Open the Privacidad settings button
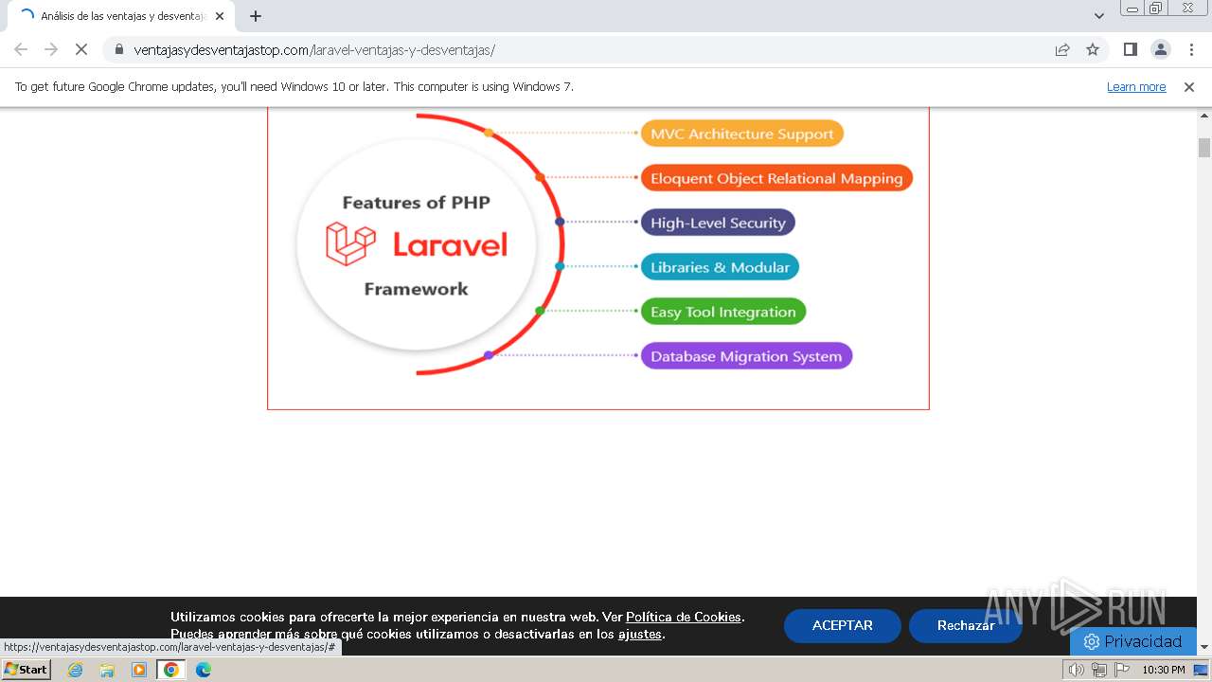The width and height of the screenshot is (1212, 682). [1133, 641]
